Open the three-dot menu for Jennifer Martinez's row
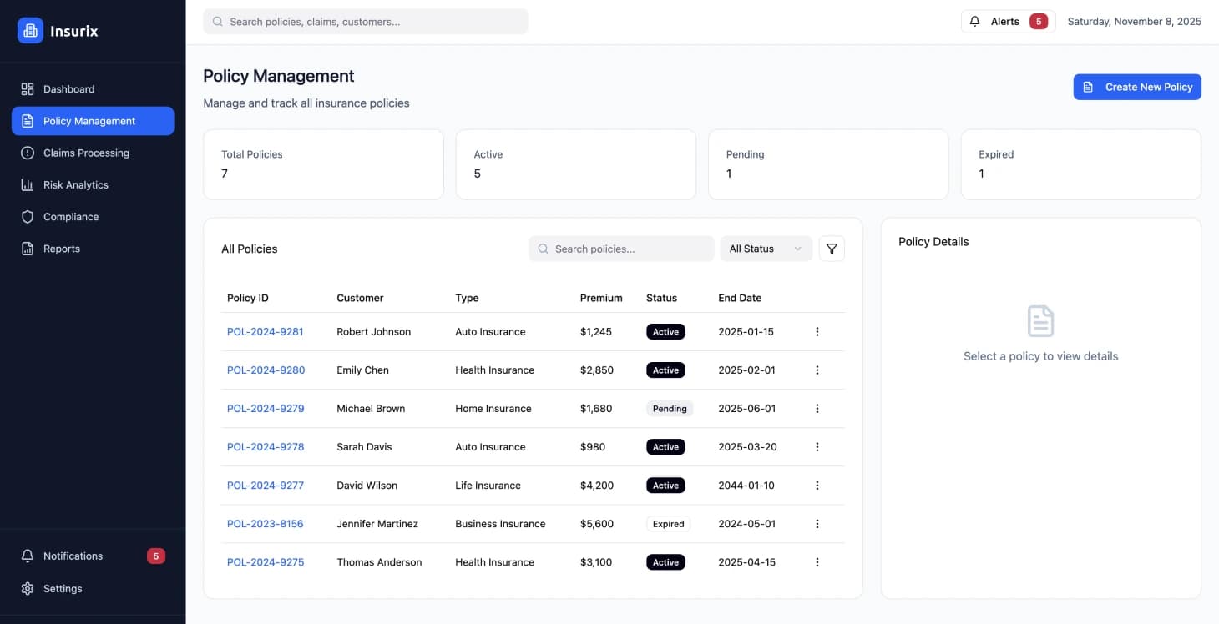This screenshot has height=624, width=1219. pyautogui.click(x=817, y=523)
